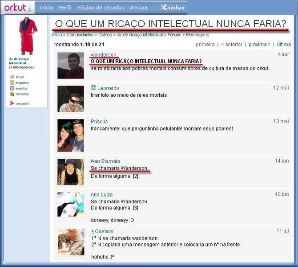This screenshot has height=267, width=298.
Task: Click the orkut logo
Action: tap(15, 8)
